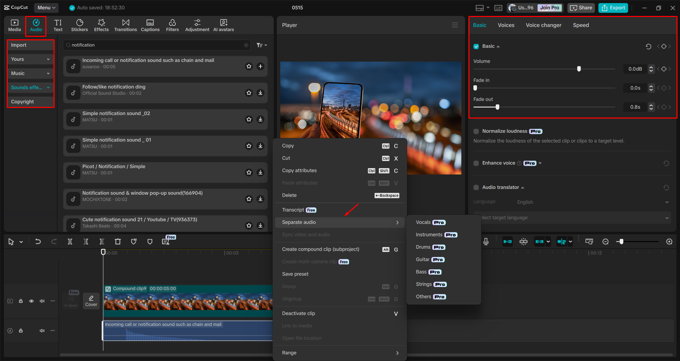Viewport: 680px width, 361px height.
Task: Toggle the Audio translator checkbox
Action: coord(476,187)
